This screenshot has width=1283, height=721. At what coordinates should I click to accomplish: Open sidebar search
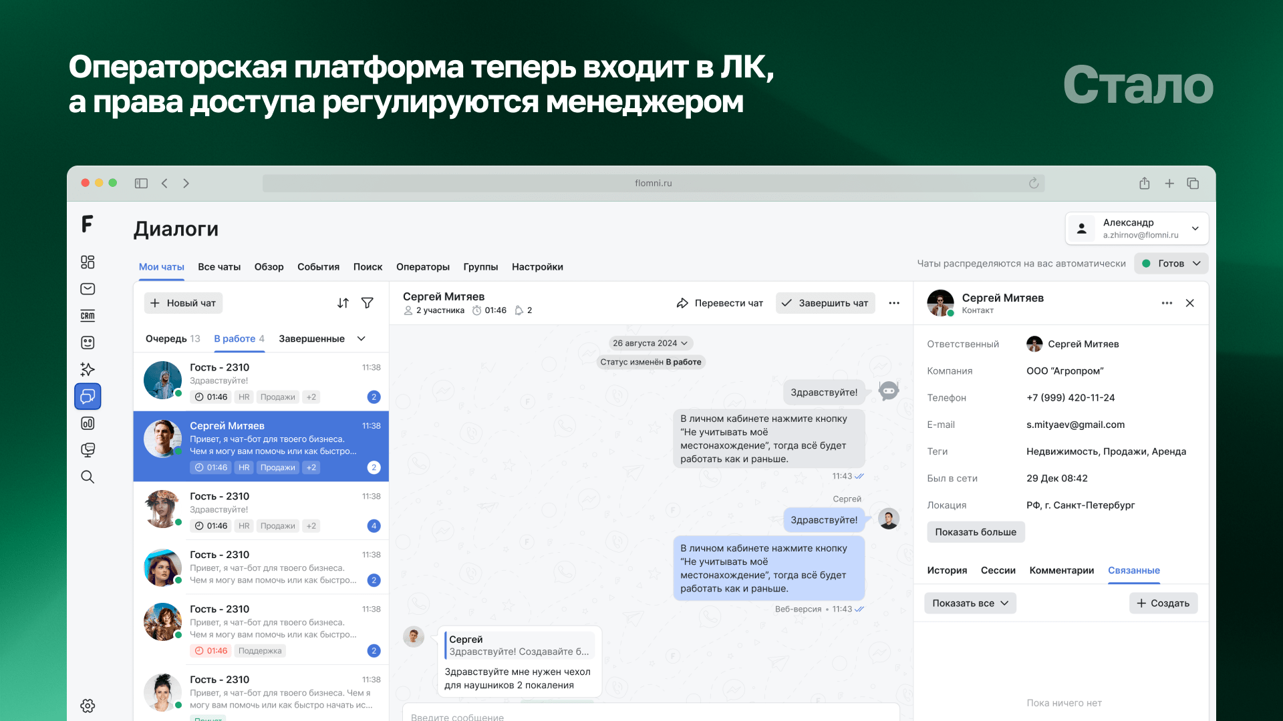88,476
